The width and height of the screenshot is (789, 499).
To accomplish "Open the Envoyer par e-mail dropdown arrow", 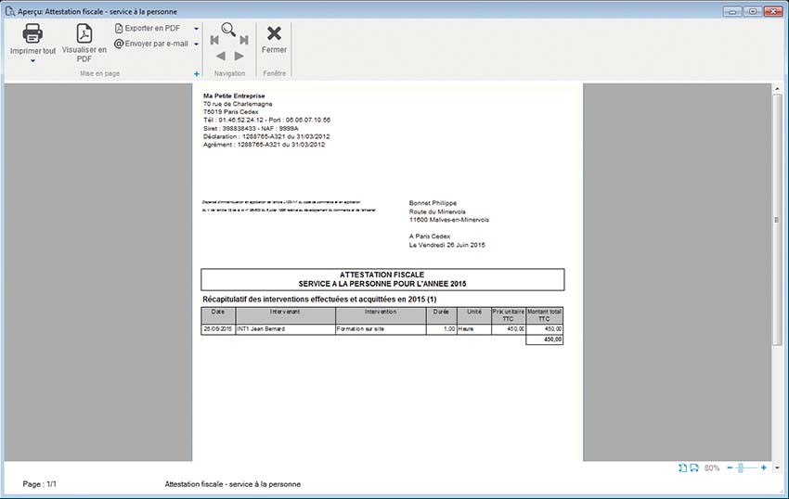I will (196, 43).
